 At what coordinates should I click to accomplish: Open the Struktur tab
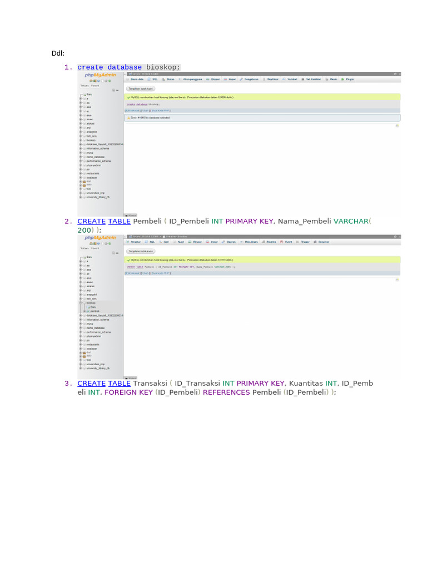tap(133, 242)
